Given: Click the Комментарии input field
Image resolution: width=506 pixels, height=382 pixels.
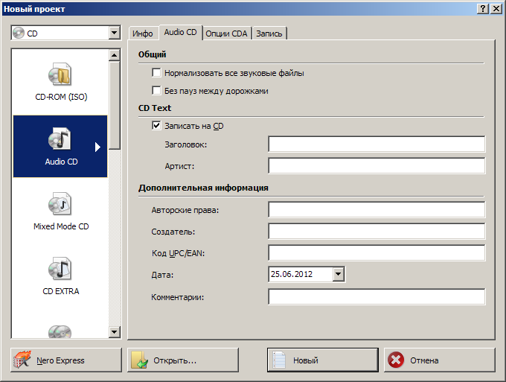Looking at the screenshot, I should [x=377, y=297].
